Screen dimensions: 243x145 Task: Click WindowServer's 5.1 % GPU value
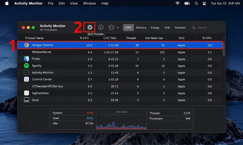[210, 52]
